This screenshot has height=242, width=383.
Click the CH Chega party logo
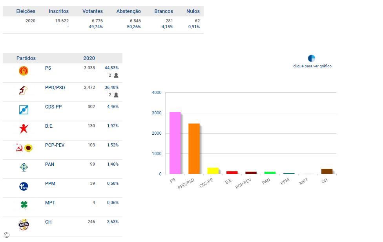coord(24,225)
